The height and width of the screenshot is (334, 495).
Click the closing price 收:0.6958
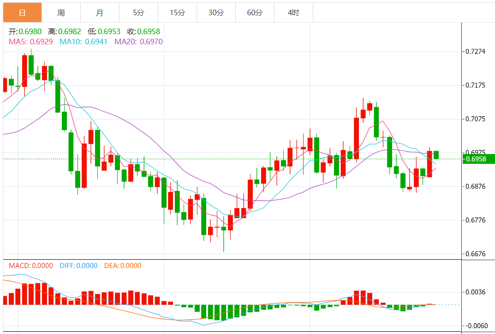click(143, 31)
